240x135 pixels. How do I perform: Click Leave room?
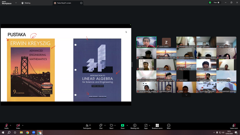pos(234,126)
